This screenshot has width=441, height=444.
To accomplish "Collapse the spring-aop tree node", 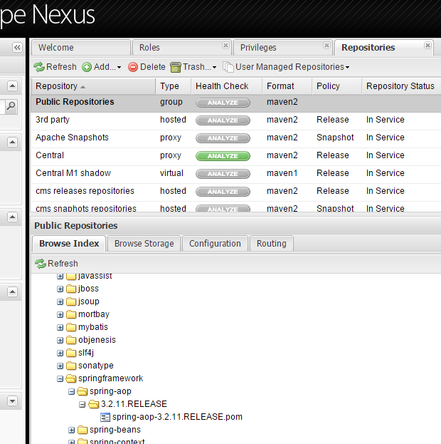I will (x=72, y=391).
